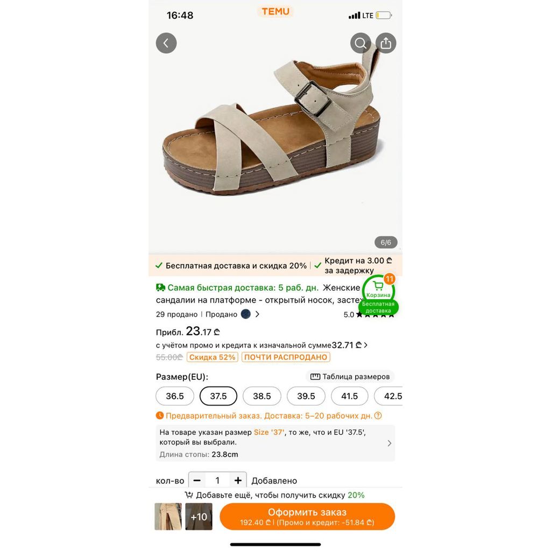551x551 pixels.
Task: Select size 36.5
Action: pyautogui.click(x=175, y=396)
